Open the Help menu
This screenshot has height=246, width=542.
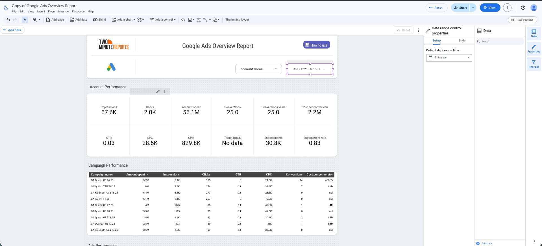point(91,12)
